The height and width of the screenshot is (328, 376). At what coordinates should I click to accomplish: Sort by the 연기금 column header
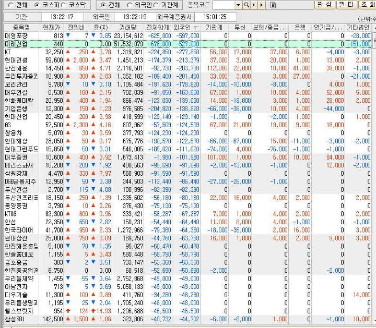click(x=328, y=27)
